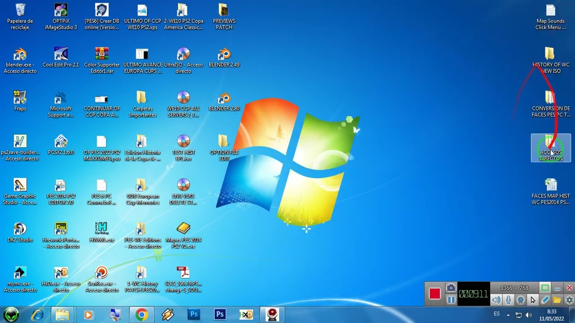Select the Fraps desktop icon
This screenshot has width=575, height=323.
point(20,101)
